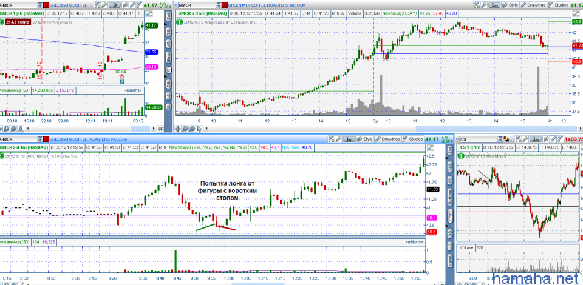The height and width of the screenshot is (285, 583).
Task: Click the studies flask icon on the /ES chart
Action: (x=560, y=139)
